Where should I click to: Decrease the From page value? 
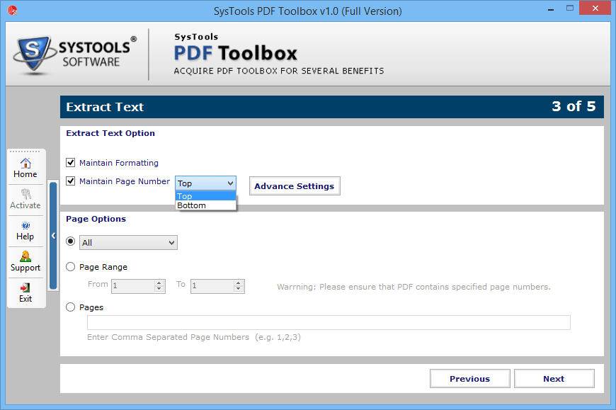159,290
